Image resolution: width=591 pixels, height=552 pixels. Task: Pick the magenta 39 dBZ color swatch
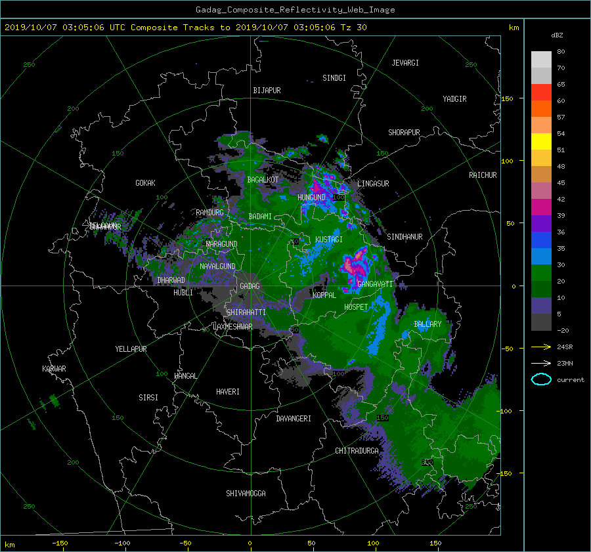pos(541,207)
